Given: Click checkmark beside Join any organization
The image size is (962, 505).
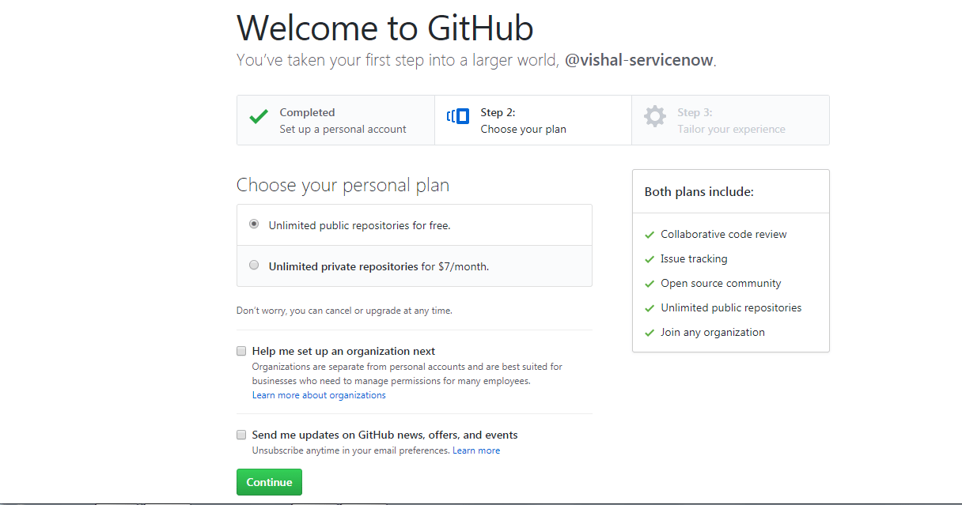Looking at the screenshot, I should pyautogui.click(x=650, y=333).
